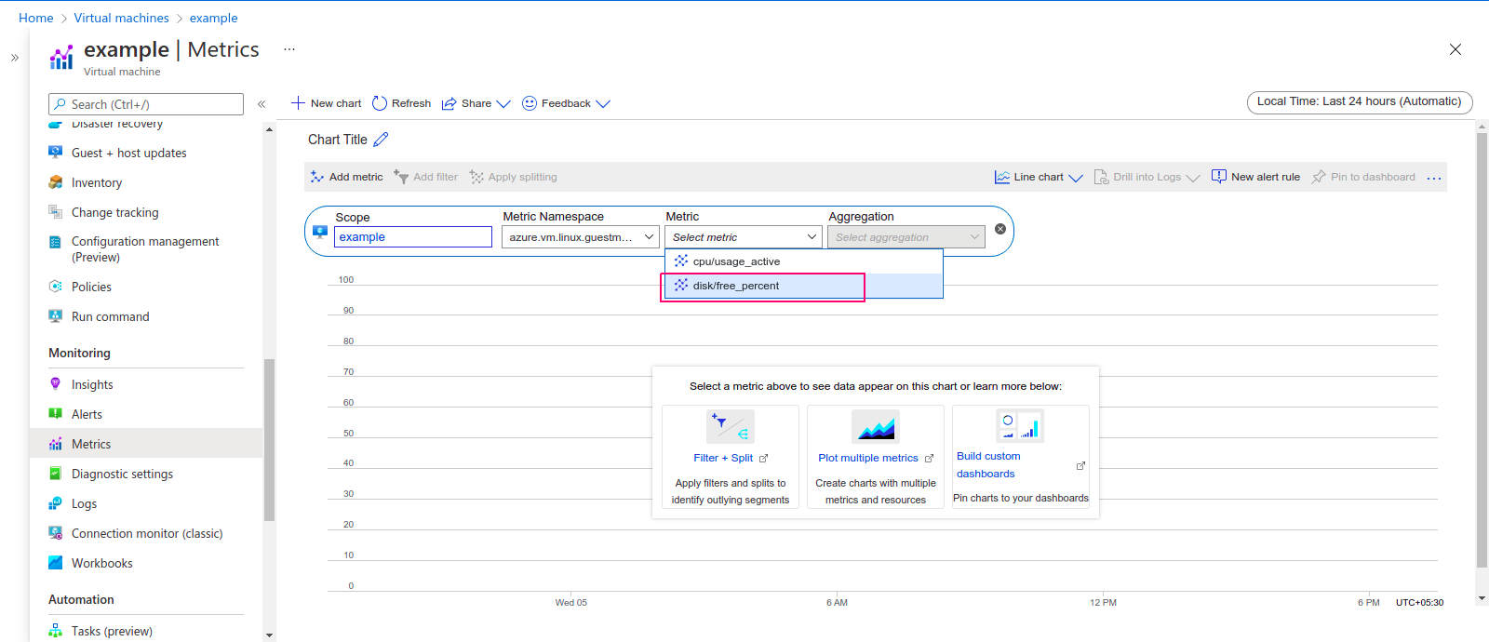
Task: Click the Scope virtual machine icon
Action: (320, 232)
